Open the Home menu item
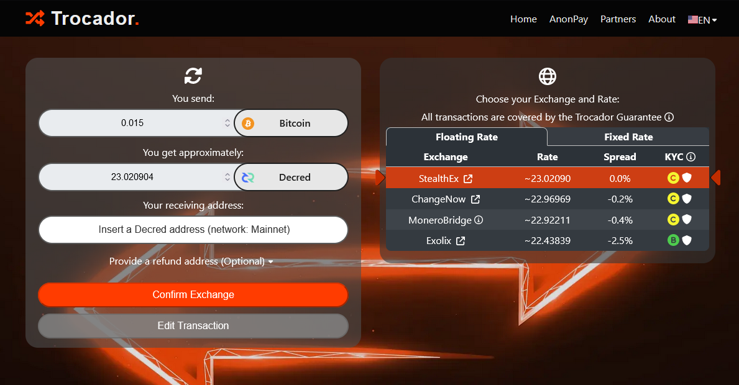Image resolution: width=739 pixels, height=385 pixels. (523, 19)
